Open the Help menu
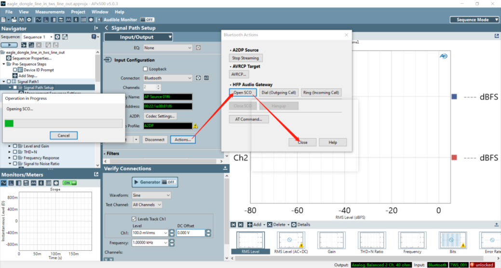Screen dimensions: 501x268 [119, 12]
